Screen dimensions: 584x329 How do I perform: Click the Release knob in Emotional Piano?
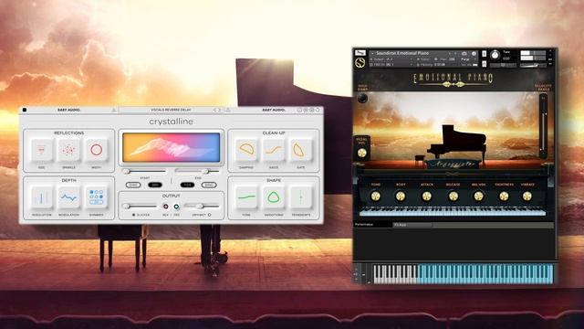[x=453, y=196]
